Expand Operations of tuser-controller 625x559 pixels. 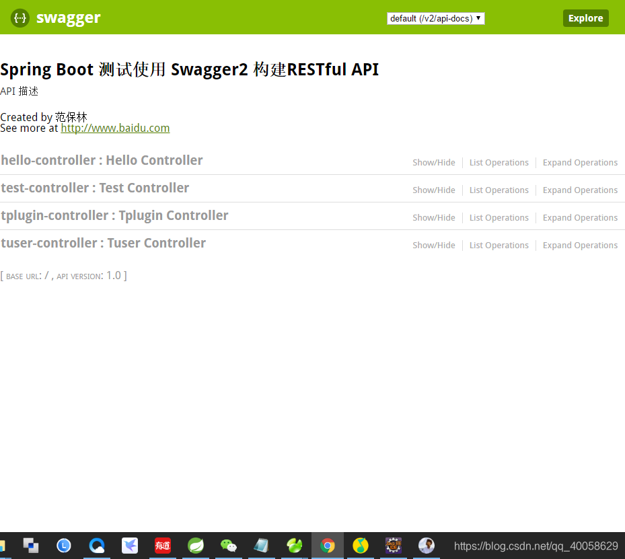point(580,245)
